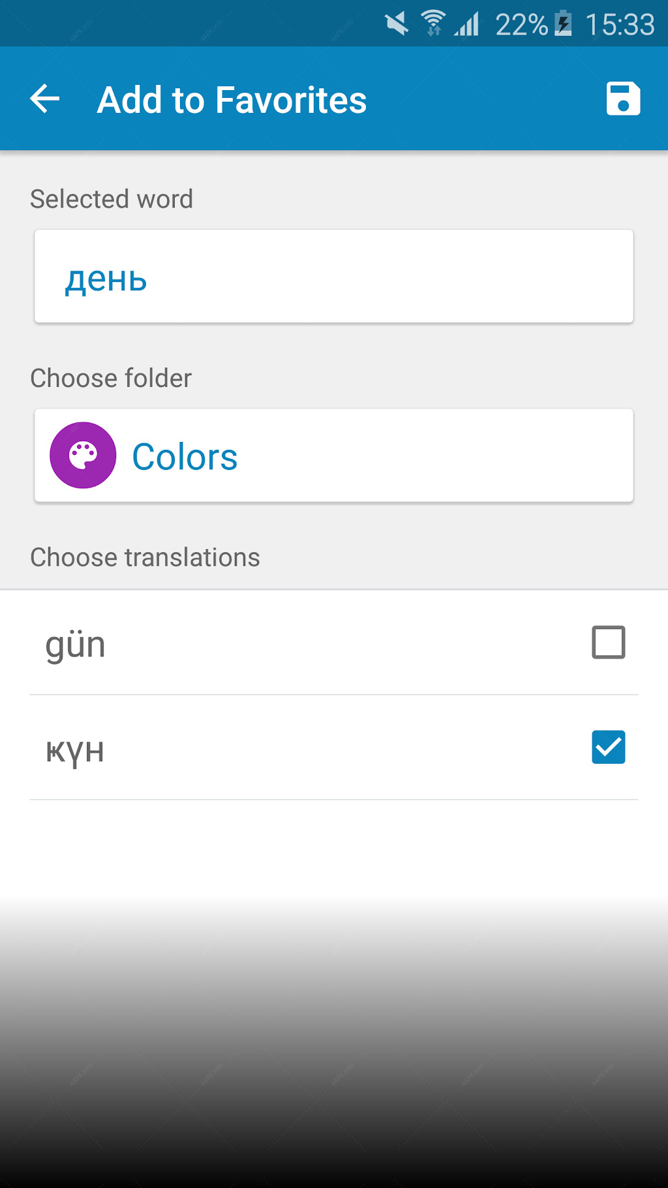
Task: Tap the battery charging icon
Action: click(563, 24)
